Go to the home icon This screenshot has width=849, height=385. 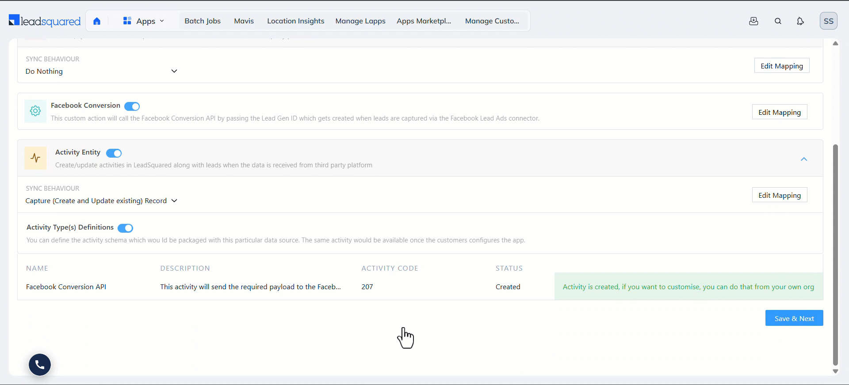(97, 21)
